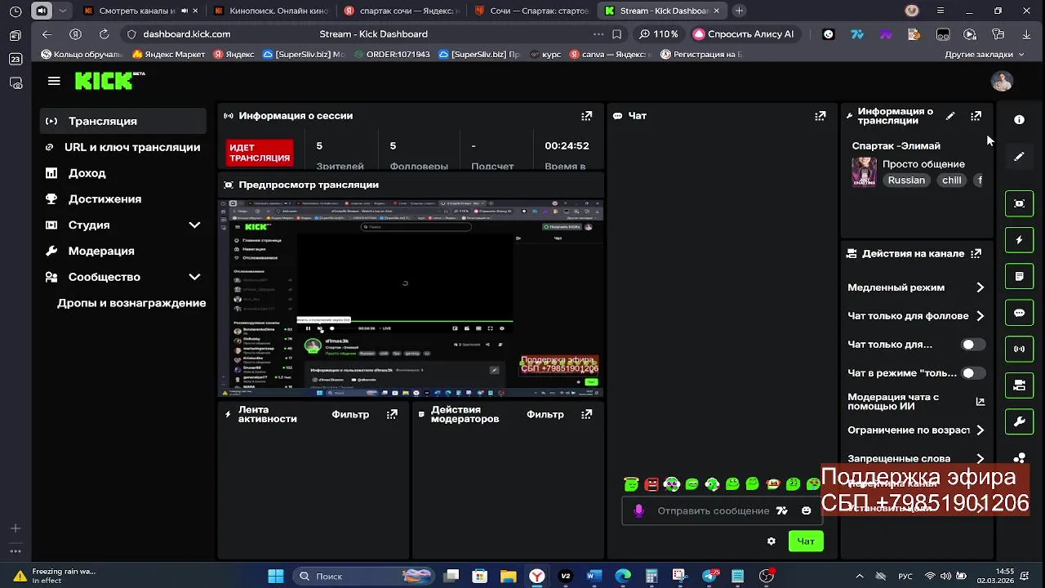Edit the Информация о трансляции details with pencil
The image size is (1045, 588).
point(950,116)
